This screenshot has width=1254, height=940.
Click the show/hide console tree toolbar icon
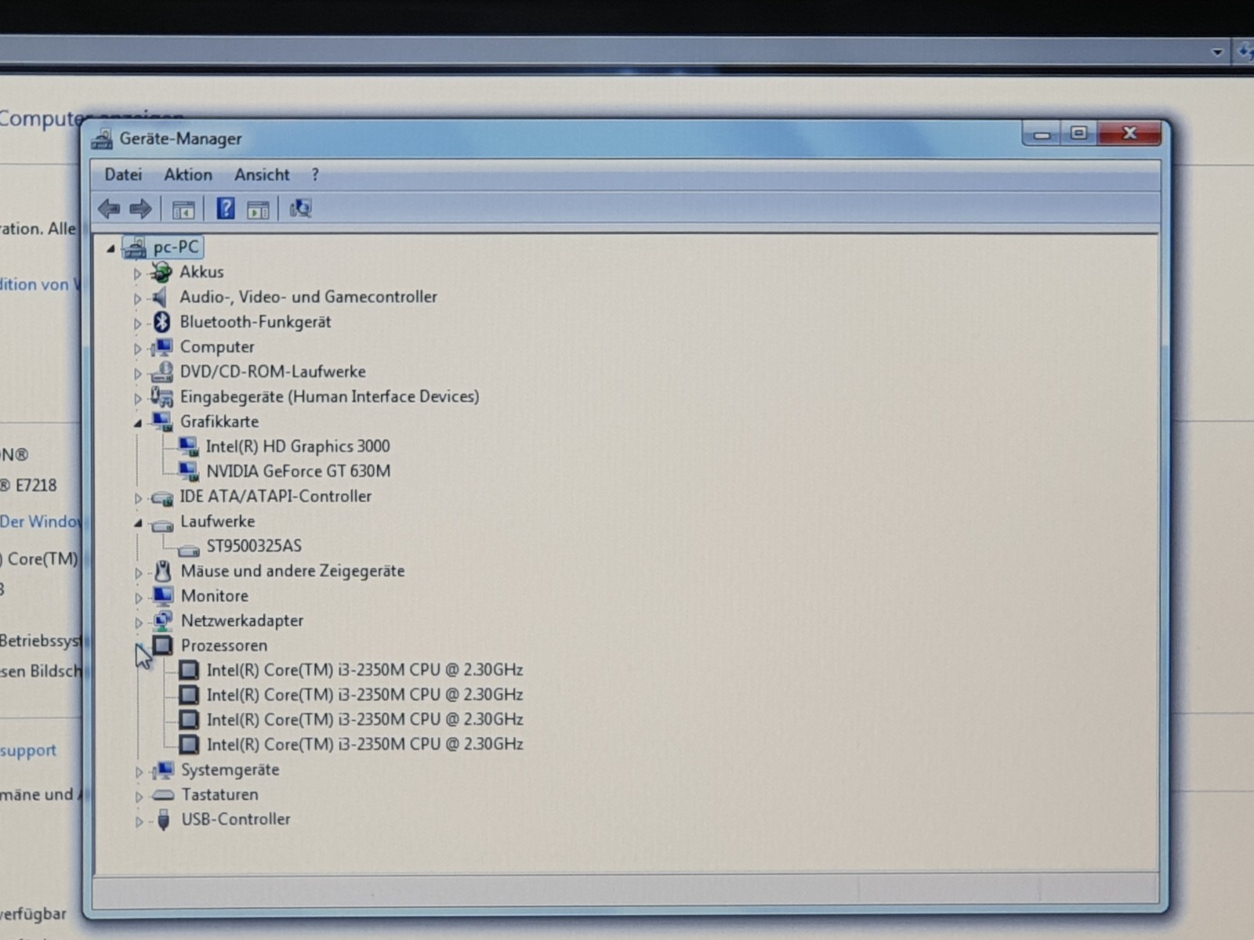coord(183,209)
